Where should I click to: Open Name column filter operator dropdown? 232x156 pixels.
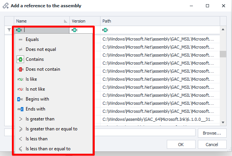pos(20,30)
